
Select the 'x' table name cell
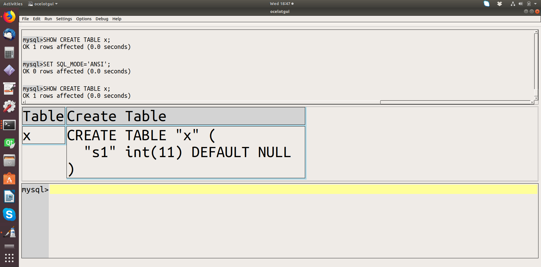[x=44, y=135]
